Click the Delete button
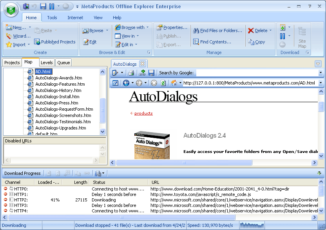Image resolution: width=326 pixels, height=230 pixels. pyautogui.click(x=258, y=31)
